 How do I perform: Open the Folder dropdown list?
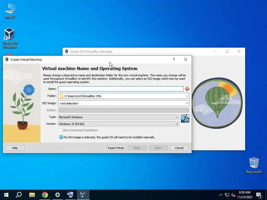pyautogui.click(x=187, y=96)
